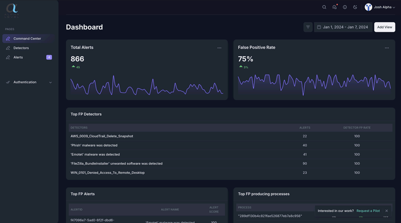Click the search magnifier icon in header
This screenshot has width=401, height=223.
tap(324, 7)
